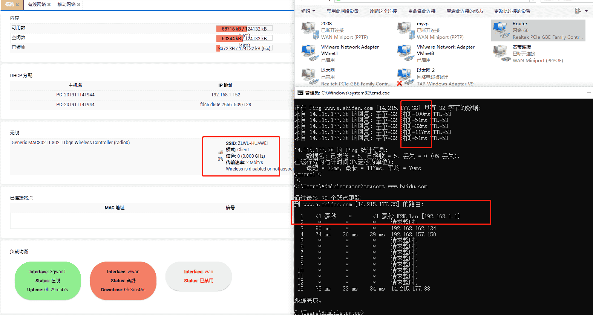Click the 宽带连接 PPPOE connection icon
Screen dimensions: 593x315
(x=501, y=53)
